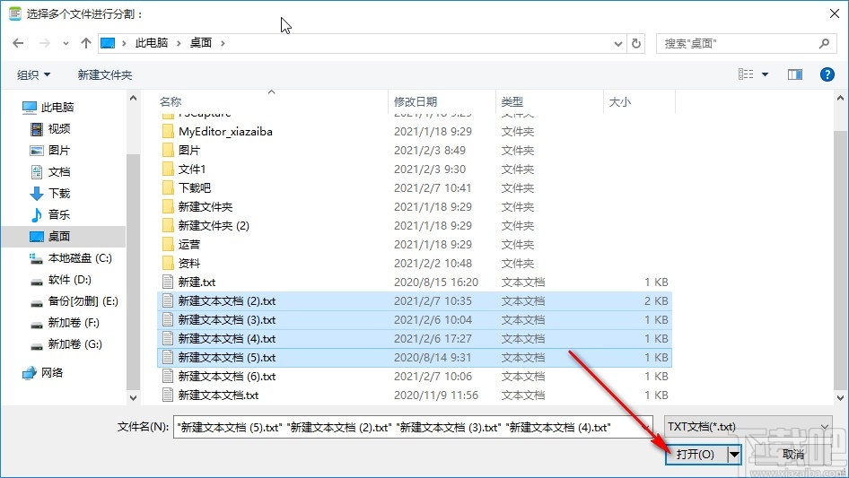The width and height of the screenshot is (849, 478).
Task: Sort by 修改日期 column header
Action: pyautogui.click(x=416, y=101)
